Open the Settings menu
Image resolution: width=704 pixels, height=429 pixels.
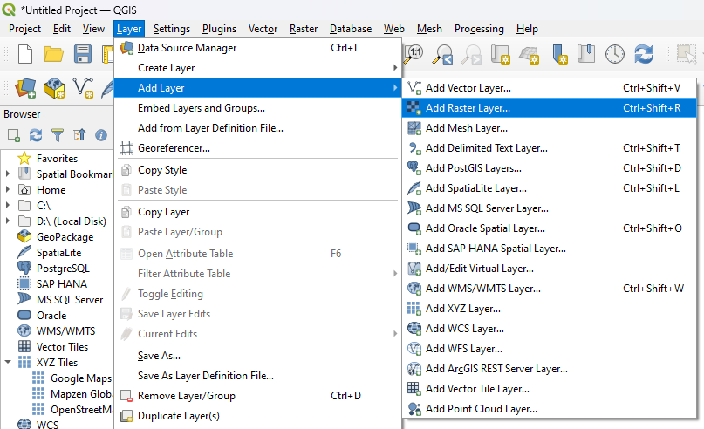click(172, 29)
